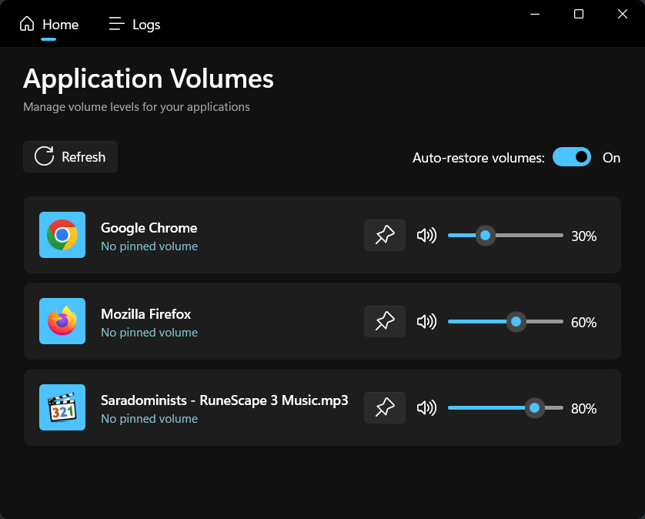Viewport: 645px width, 519px height.
Task: Minimize the application window
Action: 535,14
